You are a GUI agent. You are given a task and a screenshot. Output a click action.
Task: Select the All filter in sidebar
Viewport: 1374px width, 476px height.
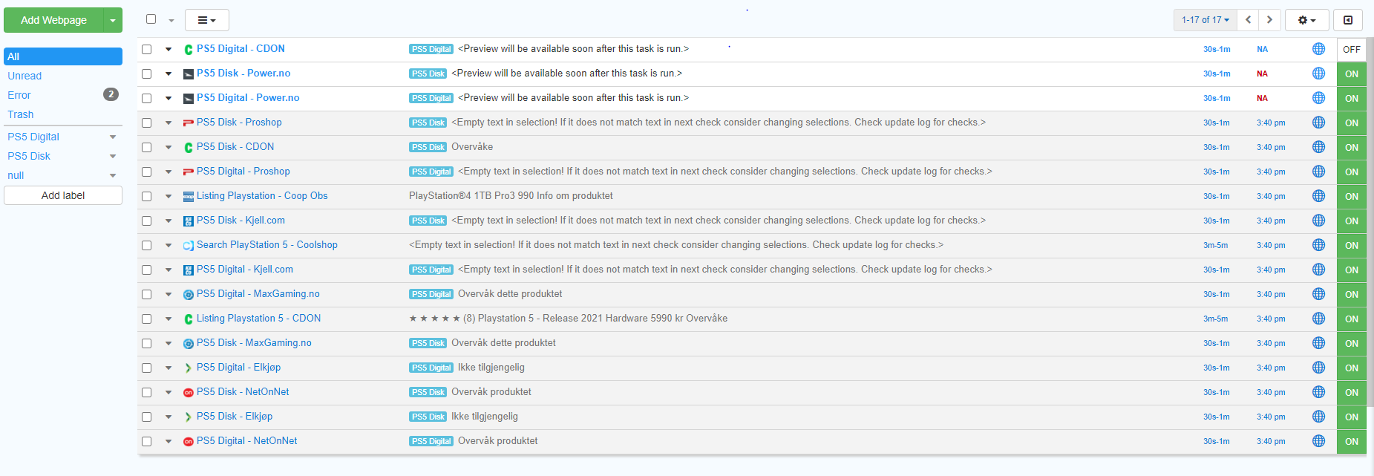(x=63, y=56)
